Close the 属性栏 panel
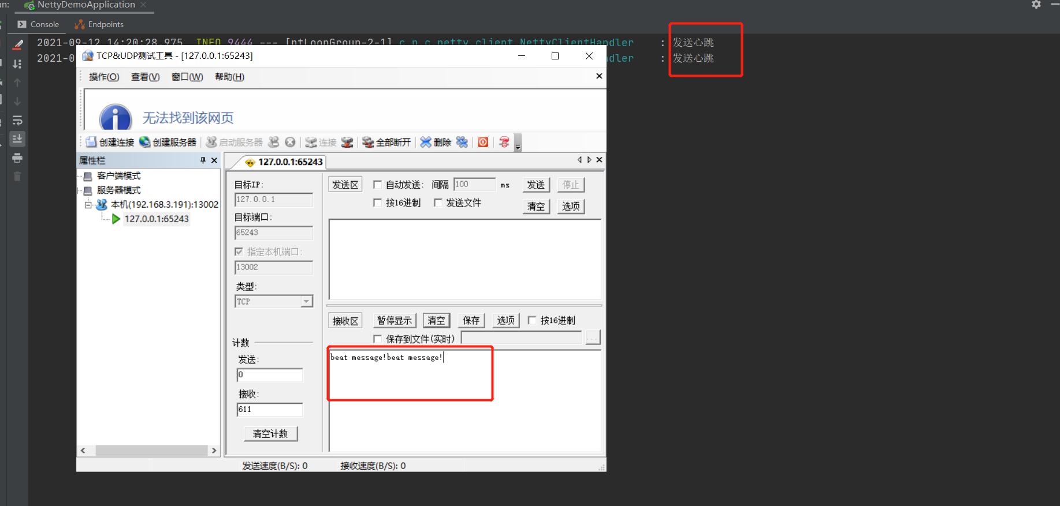 tap(214, 160)
